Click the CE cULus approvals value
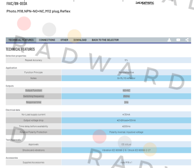Viewport: 194px width, 168px height. tap(126, 144)
